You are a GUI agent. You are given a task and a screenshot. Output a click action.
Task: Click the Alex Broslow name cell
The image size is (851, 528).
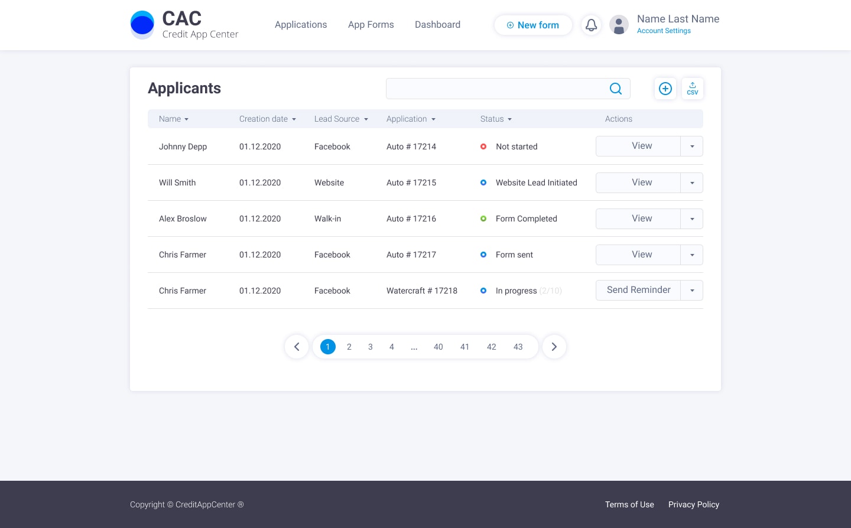click(x=183, y=219)
